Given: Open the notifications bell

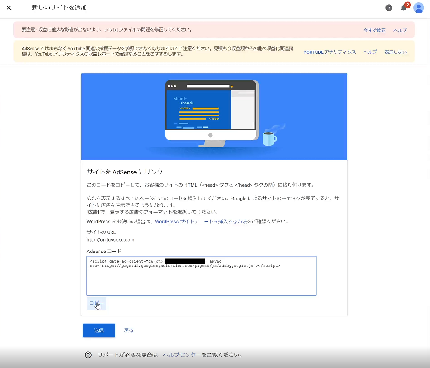Looking at the screenshot, I should [404, 8].
